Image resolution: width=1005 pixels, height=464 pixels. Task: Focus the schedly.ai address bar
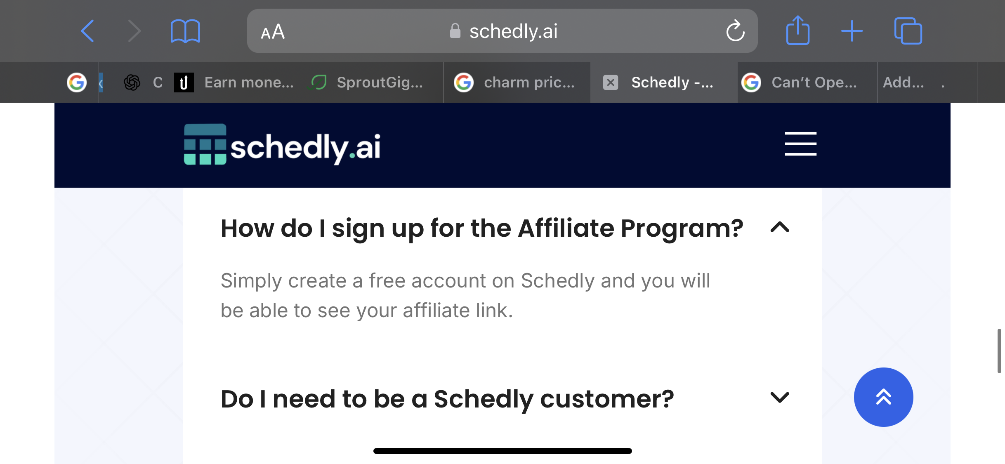pos(502,31)
